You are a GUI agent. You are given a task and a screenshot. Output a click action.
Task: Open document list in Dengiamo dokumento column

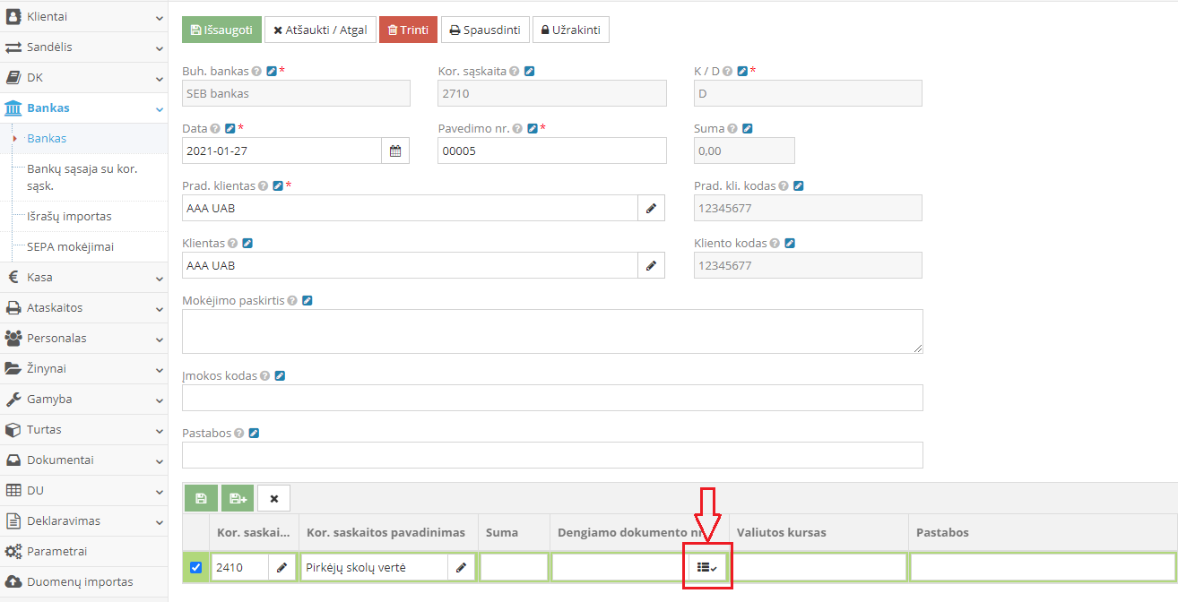707,568
